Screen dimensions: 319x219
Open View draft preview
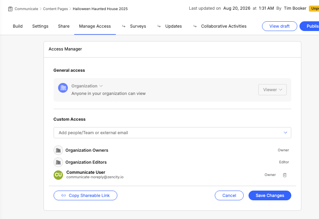tap(280, 26)
